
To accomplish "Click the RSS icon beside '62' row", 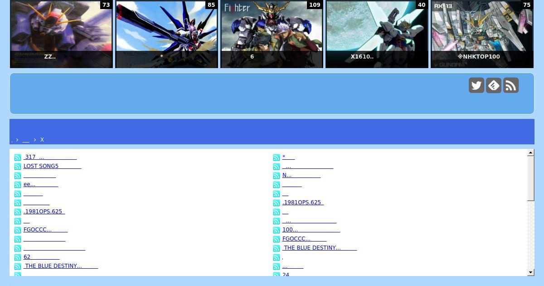I will [x=18, y=257].
